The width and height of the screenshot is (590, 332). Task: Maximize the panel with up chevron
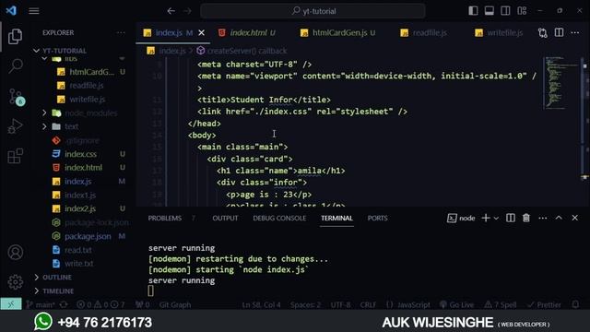tap(559, 218)
